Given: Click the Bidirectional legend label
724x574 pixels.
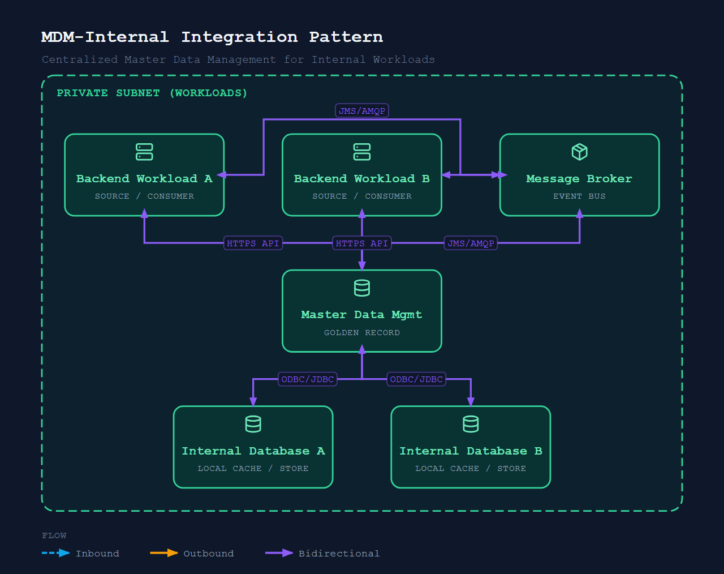Looking at the screenshot, I should 339,554.
